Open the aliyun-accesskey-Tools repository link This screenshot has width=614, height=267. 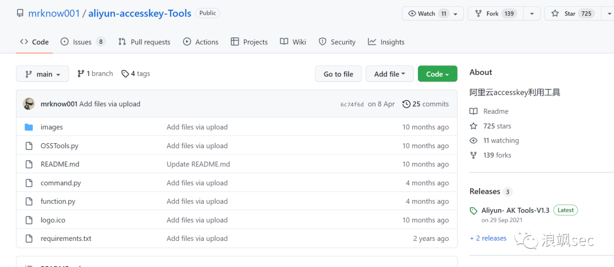tap(140, 13)
